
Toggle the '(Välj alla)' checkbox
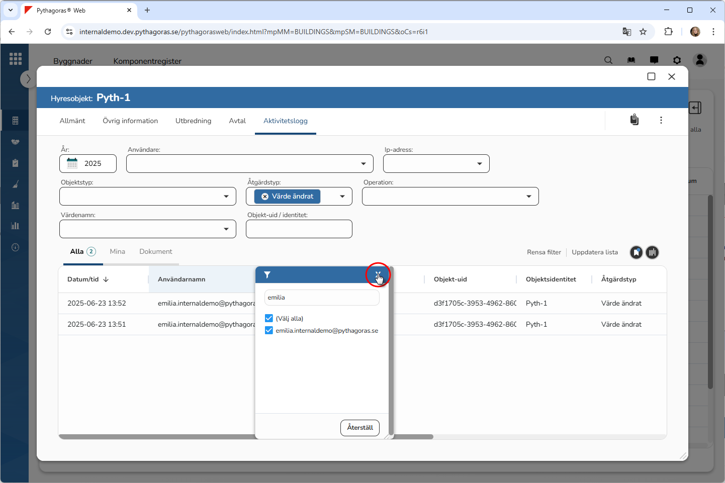click(269, 318)
